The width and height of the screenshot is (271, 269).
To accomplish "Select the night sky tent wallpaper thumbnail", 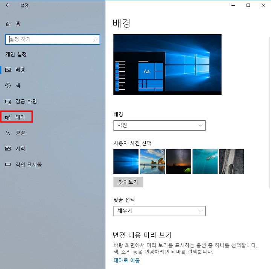I will coord(178,161).
